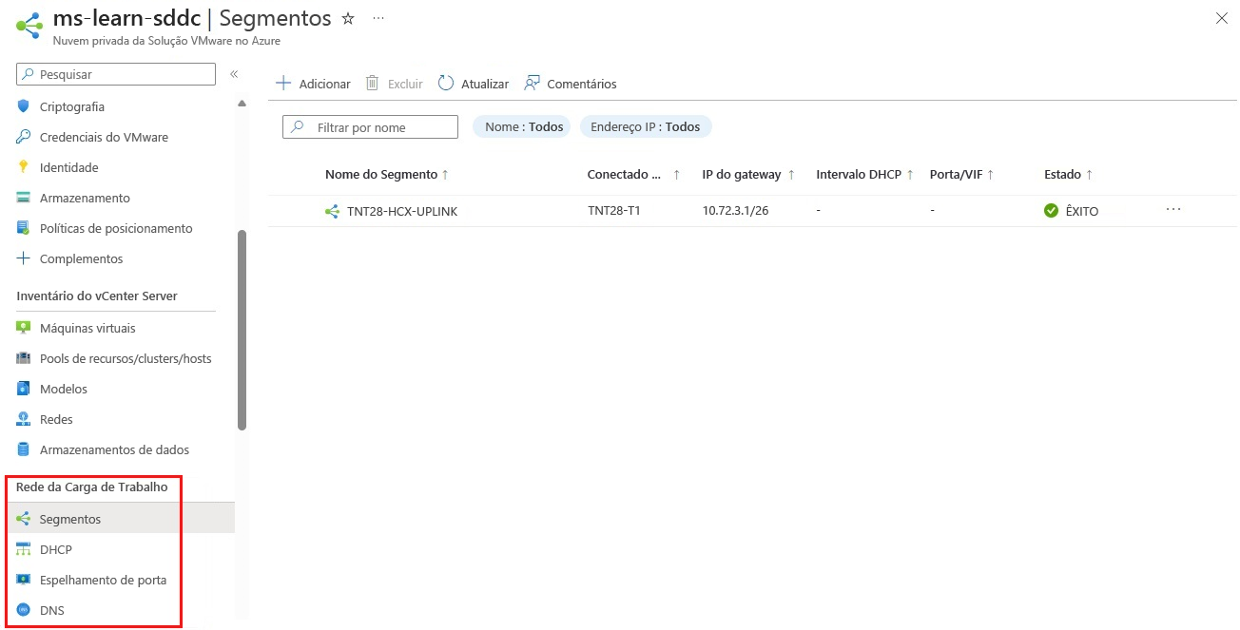Open the Endereço IP : Todos filter
Image resolution: width=1240 pixels, height=630 pixels.
(646, 126)
